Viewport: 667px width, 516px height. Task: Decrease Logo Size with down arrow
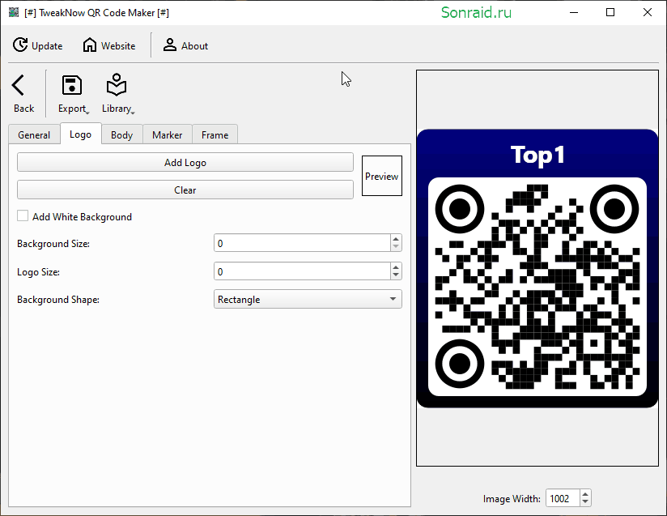coord(396,275)
